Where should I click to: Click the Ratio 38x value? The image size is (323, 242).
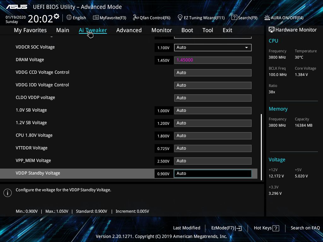click(272, 92)
